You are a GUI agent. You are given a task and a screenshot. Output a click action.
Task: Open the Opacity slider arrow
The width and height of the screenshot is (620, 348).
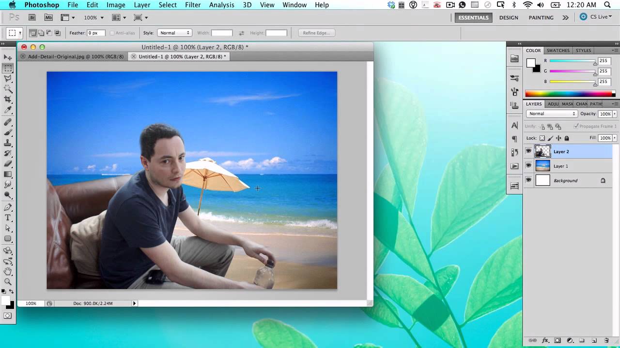pyautogui.click(x=615, y=114)
